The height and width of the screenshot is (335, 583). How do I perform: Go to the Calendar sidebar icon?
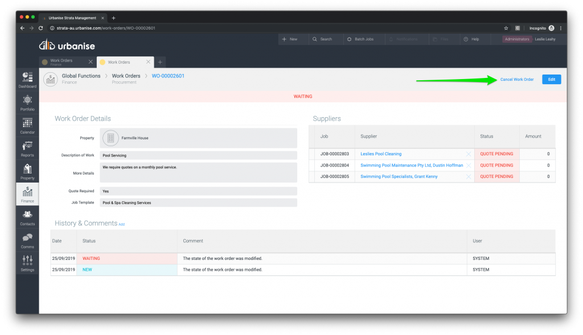(x=27, y=125)
